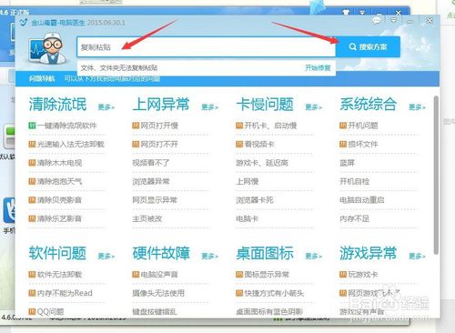Select 开机卡、启动慢
This screenshot has height=333, width=455.
(x=270, y=126)
